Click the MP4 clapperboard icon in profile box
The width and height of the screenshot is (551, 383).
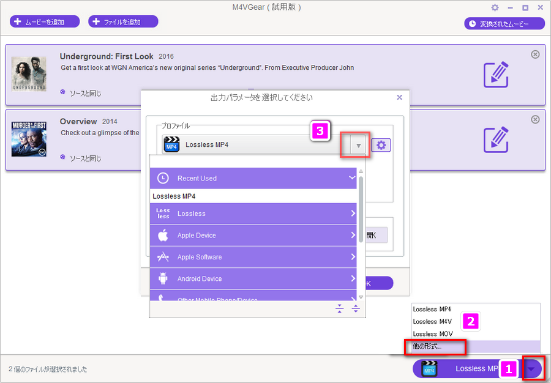(171, 144)
